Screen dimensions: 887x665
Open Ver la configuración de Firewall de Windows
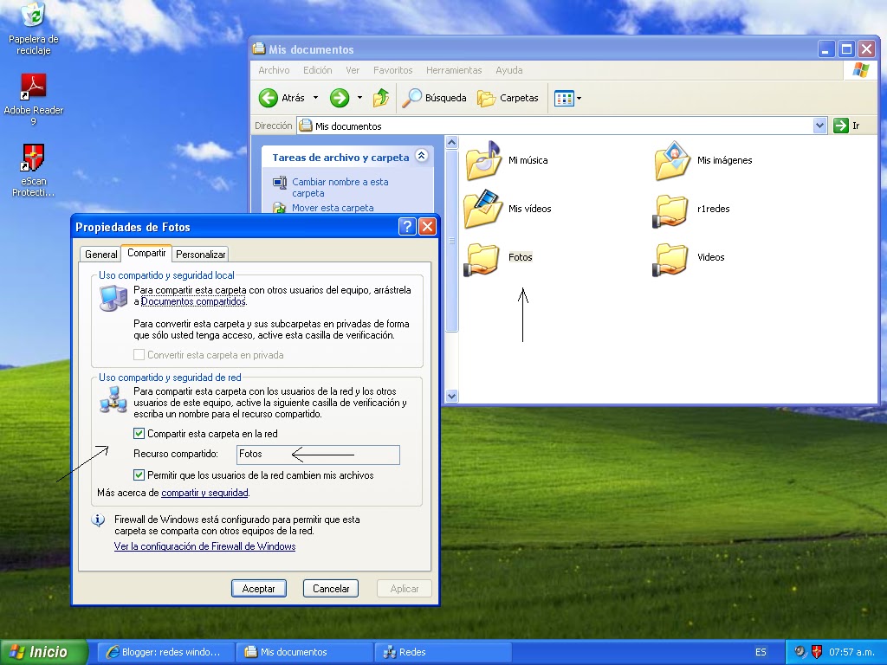coord(204,546)
